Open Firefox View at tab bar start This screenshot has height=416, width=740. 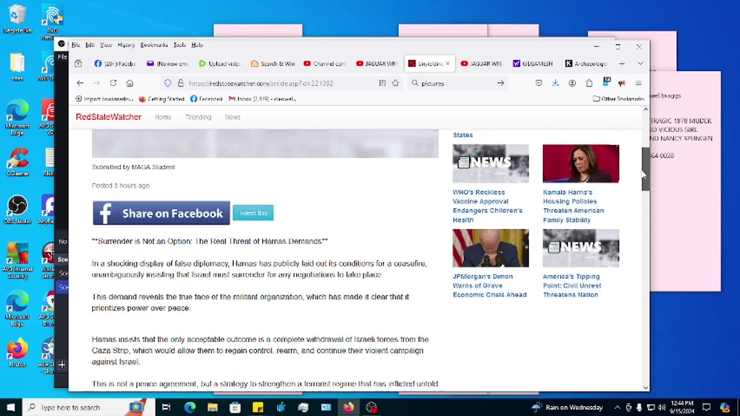[78, 64]
